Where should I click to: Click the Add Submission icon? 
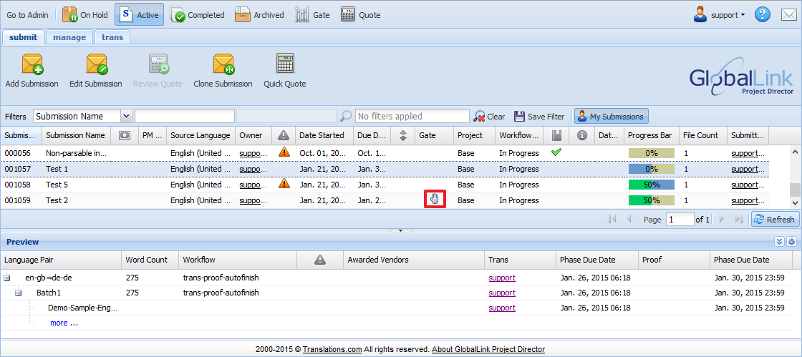[x=32, y=65]
